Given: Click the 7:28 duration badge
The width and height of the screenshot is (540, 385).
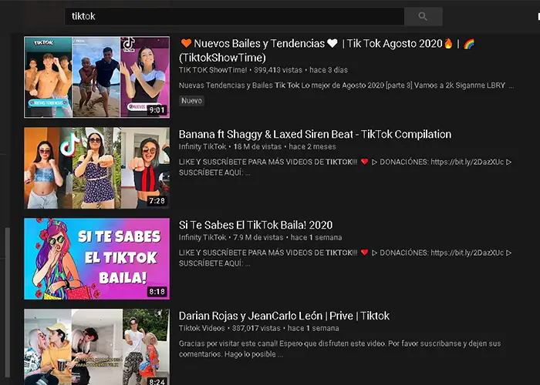Looking at the screenshot, I should point(157,201).
